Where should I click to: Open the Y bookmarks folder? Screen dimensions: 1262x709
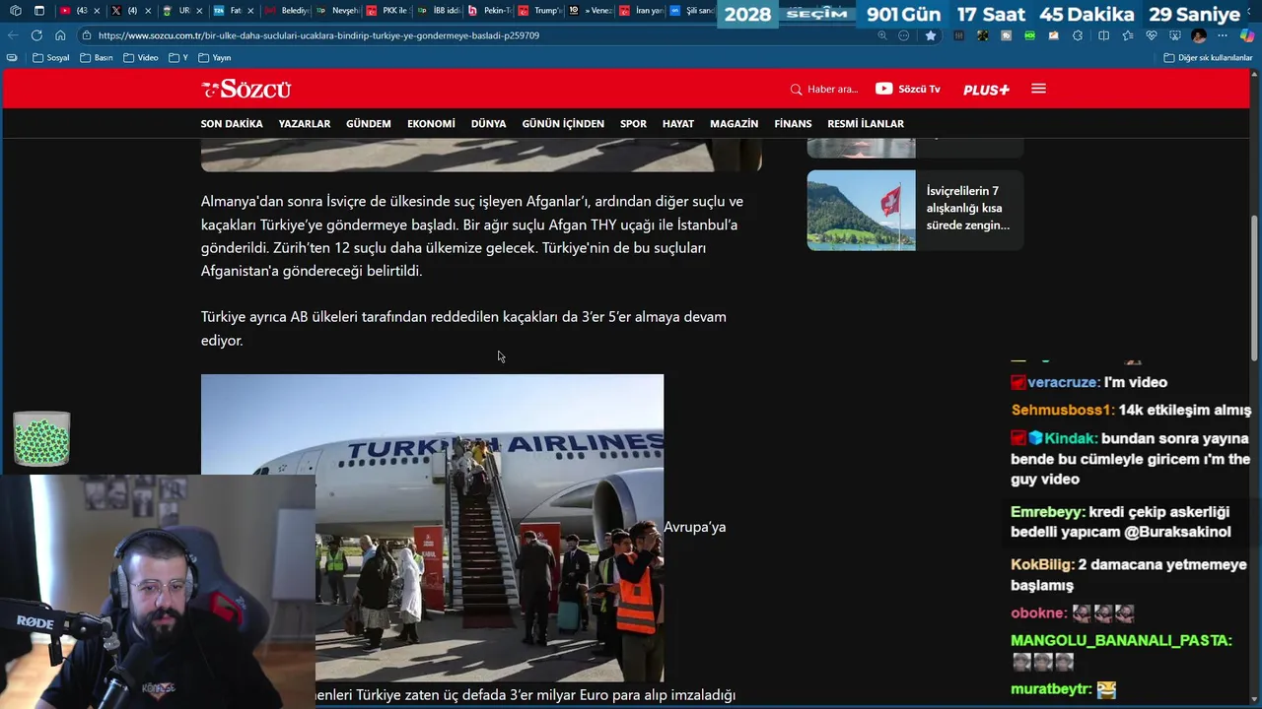(178, 58)
